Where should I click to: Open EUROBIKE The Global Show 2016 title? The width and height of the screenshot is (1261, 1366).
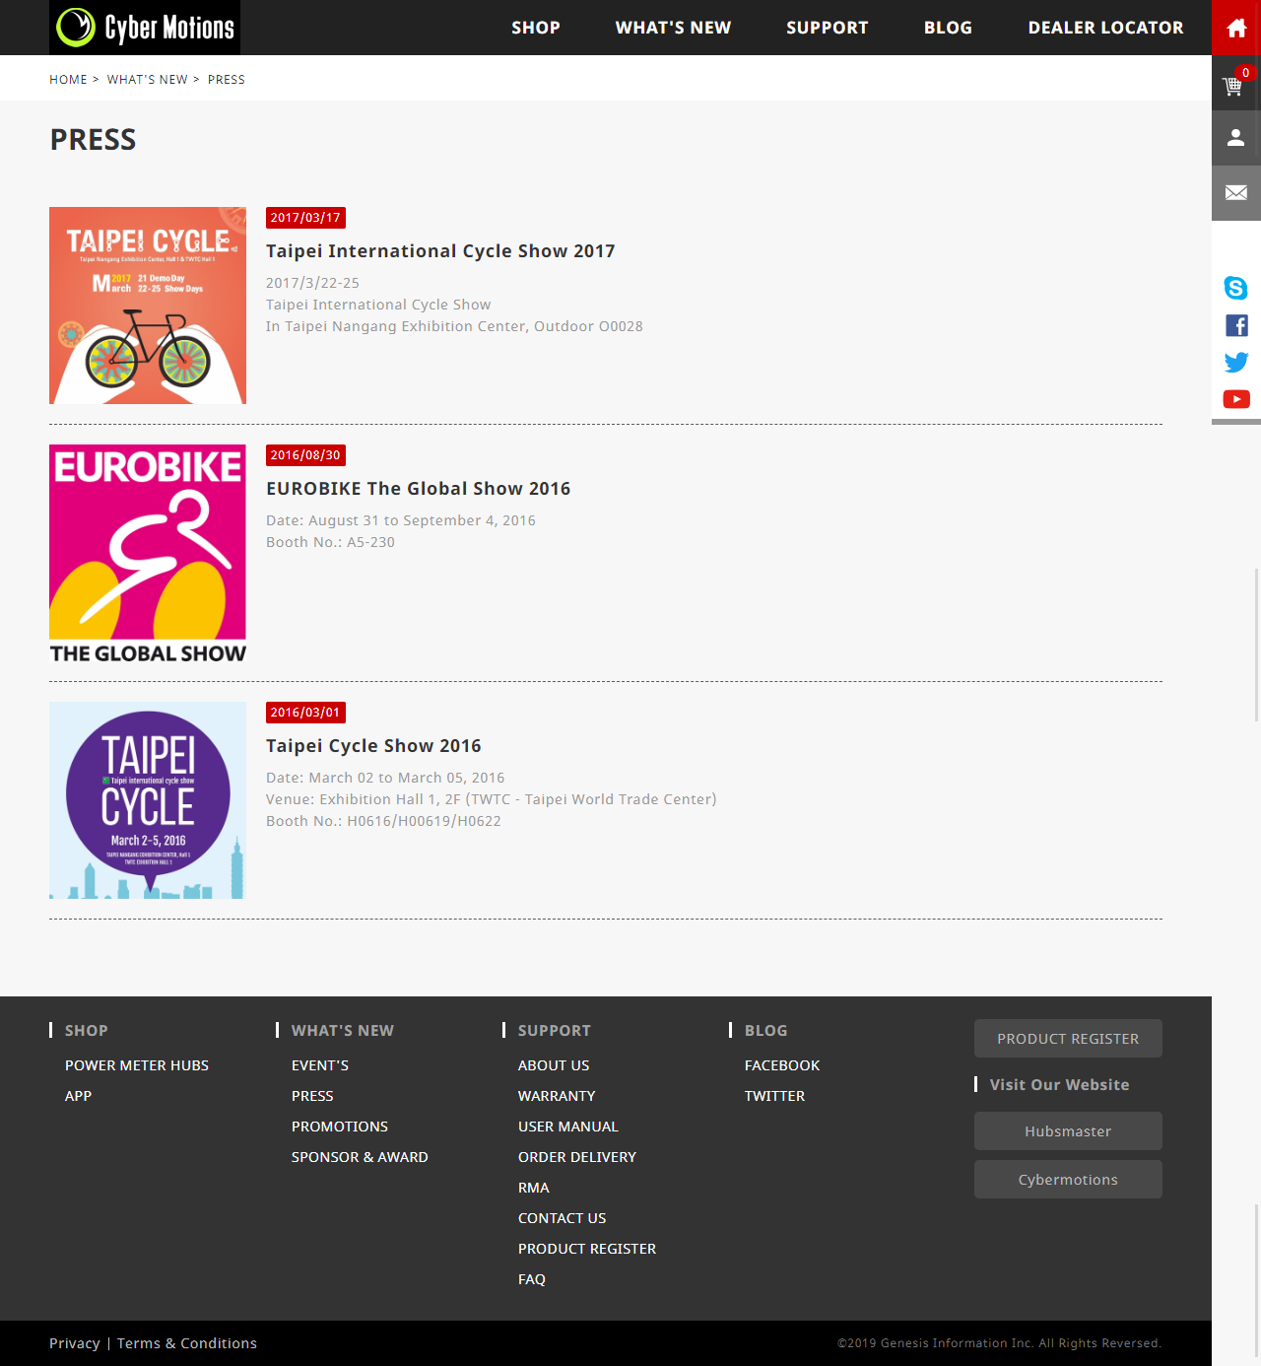[x=419, y=489]
